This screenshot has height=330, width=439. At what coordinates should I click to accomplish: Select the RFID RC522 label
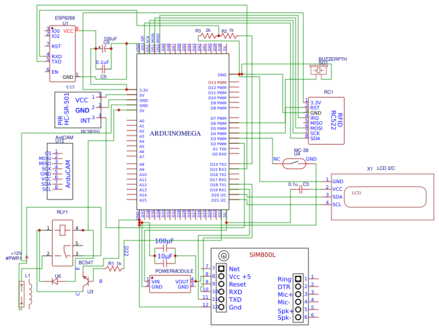337,120
